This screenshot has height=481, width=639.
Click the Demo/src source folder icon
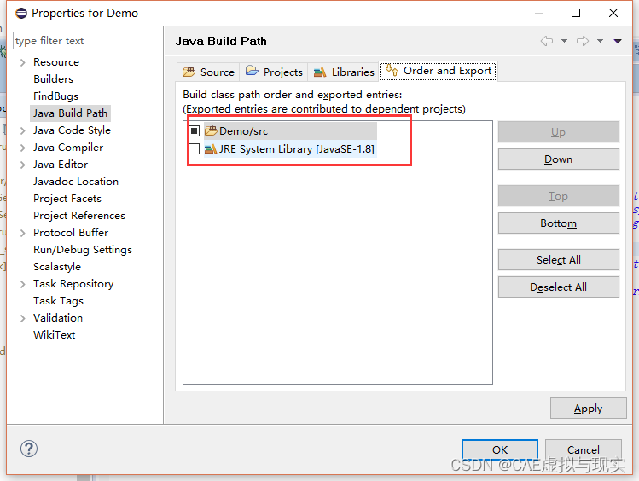coord(211,130)
